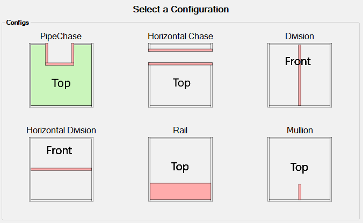Click the Horizontal Chase label text
Image resolution: width=363 pixels, height=223 pixels.
pyautogui.click(x=180, y=37)
